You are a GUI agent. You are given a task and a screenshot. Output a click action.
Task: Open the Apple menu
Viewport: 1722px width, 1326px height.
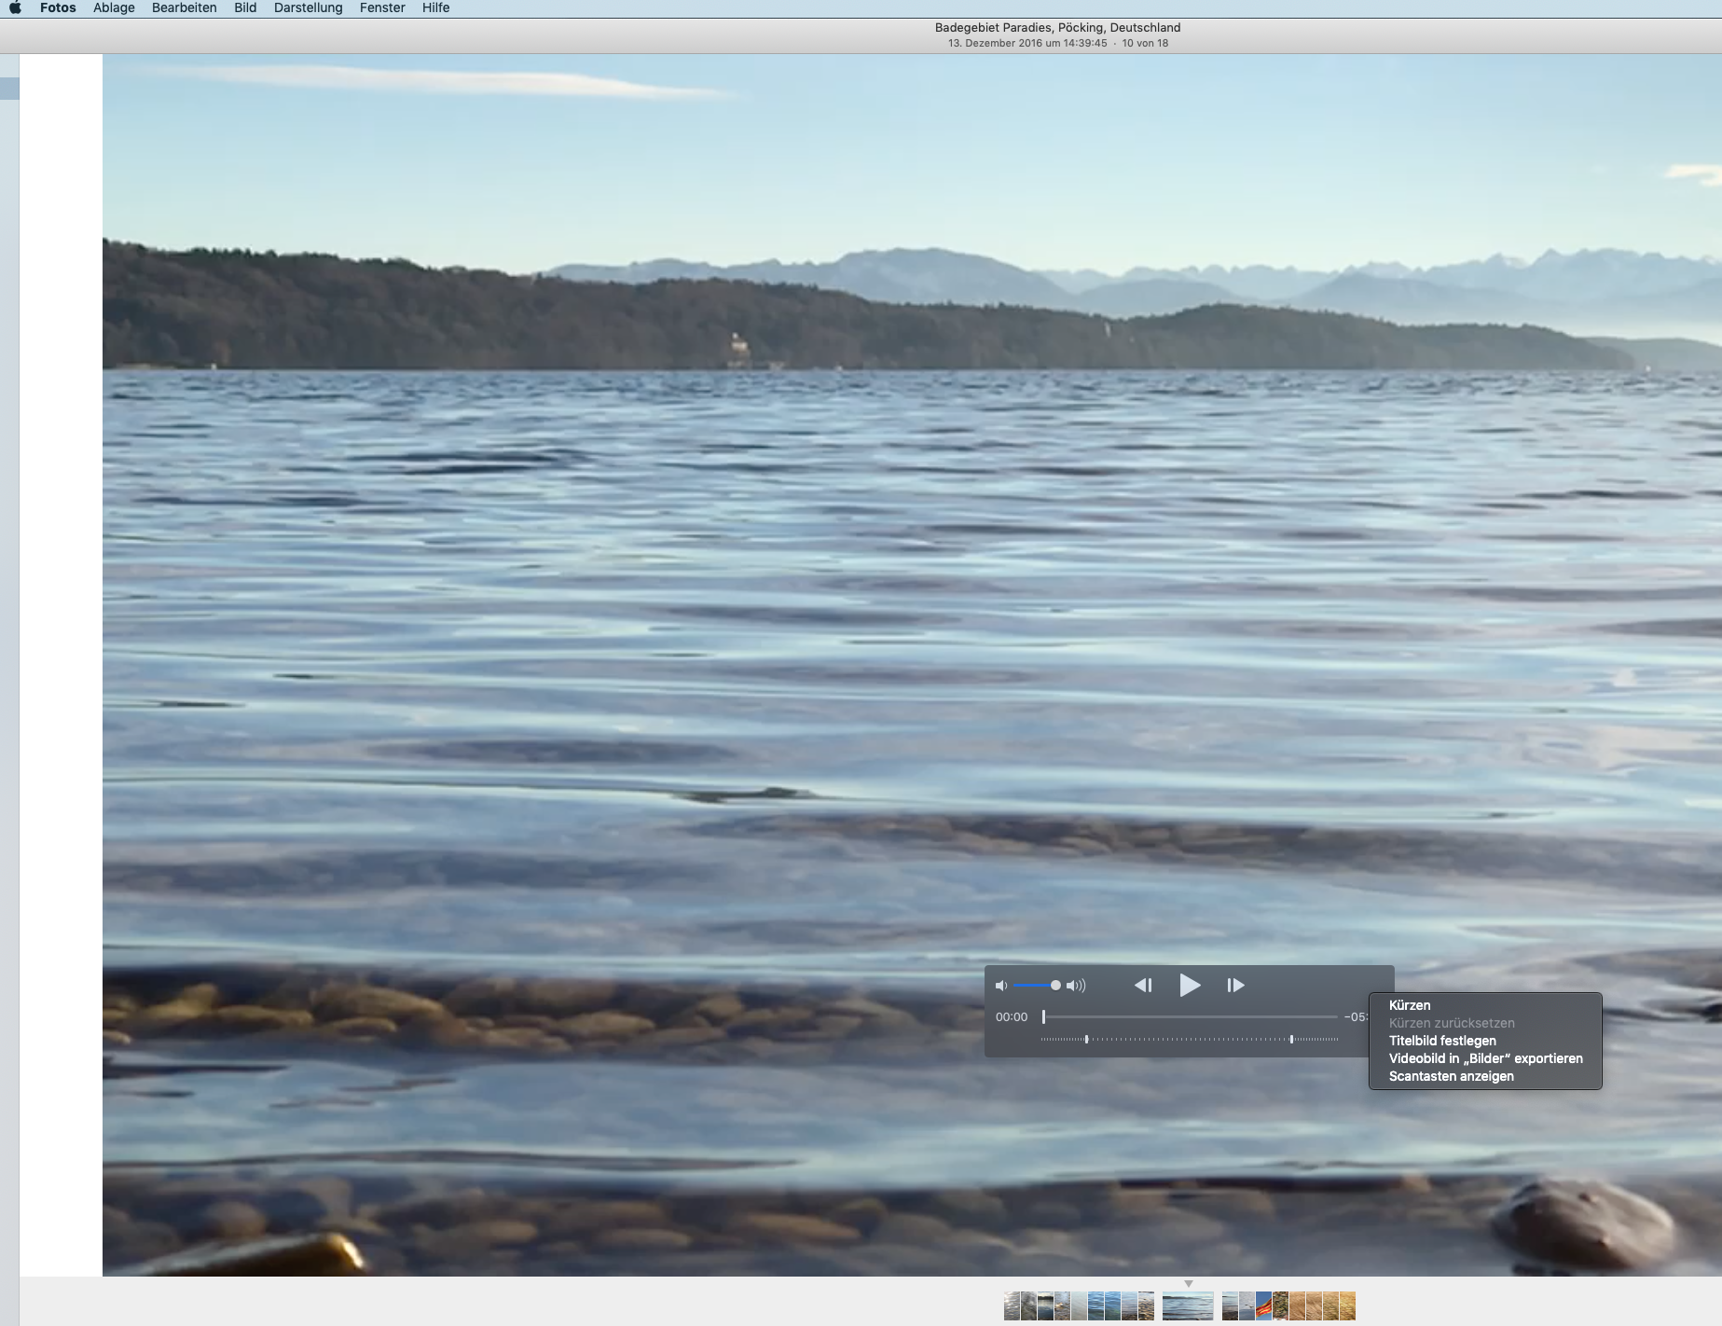coord(15,7)
